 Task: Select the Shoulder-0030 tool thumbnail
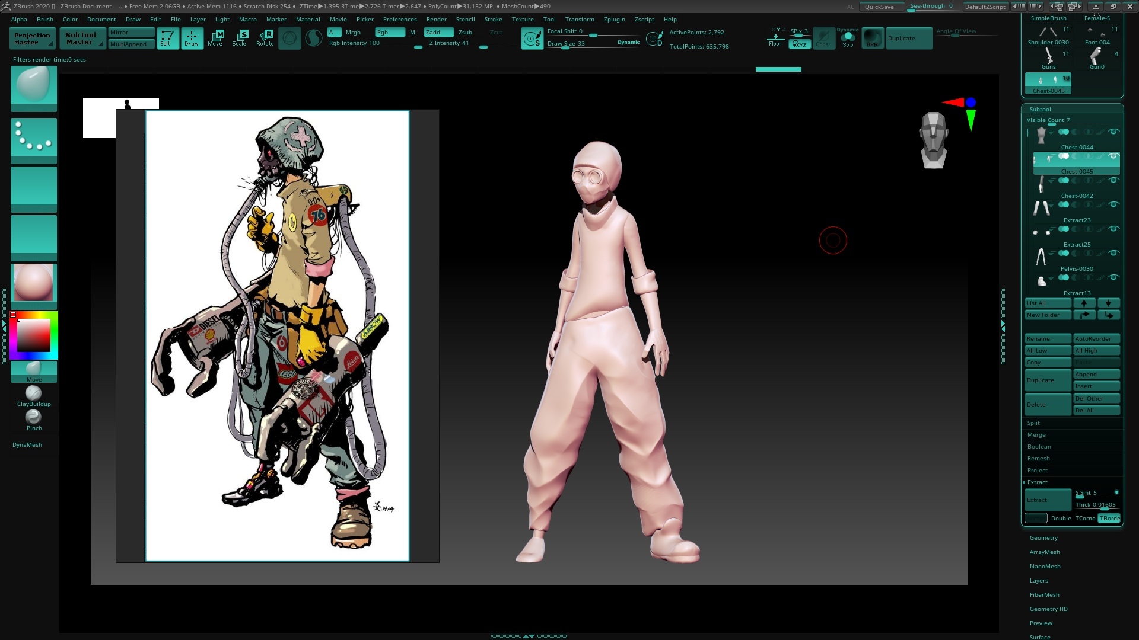[x=1048, y=35]
